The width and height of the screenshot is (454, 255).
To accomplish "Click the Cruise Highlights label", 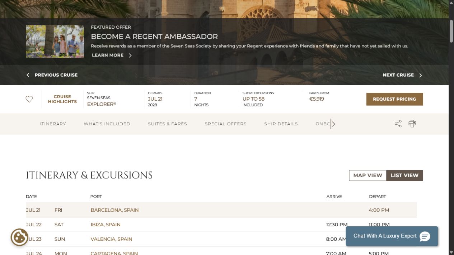I will coord(62,99).
